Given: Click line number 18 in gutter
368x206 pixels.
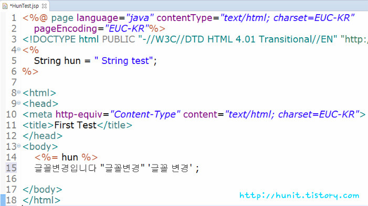Looking at the screenshot, I should click(x=11, y=200).
